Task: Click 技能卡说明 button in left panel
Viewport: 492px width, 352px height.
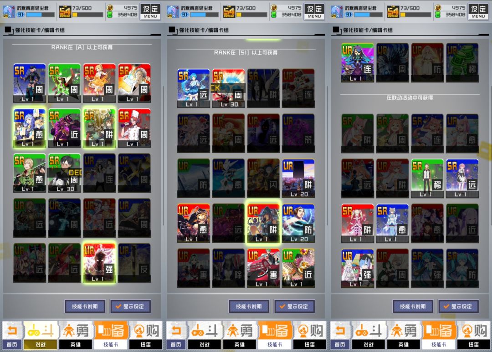Action: point(85,306)
